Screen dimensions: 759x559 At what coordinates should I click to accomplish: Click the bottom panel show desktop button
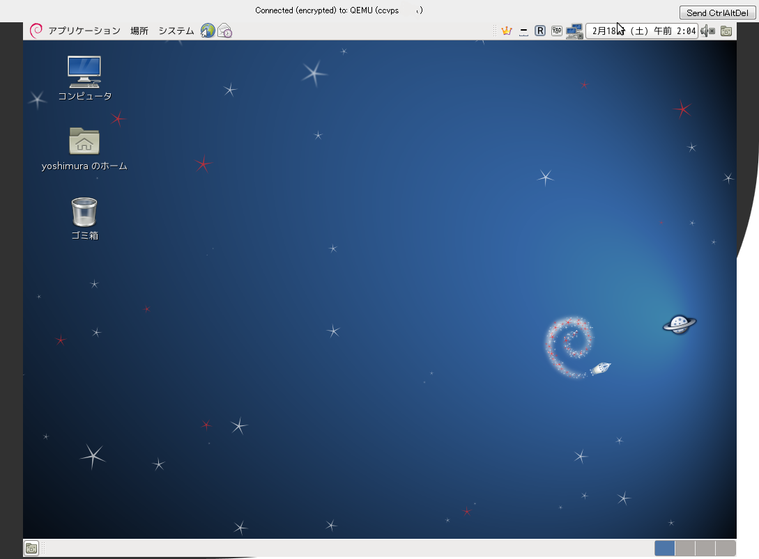[x=31, y=549]
